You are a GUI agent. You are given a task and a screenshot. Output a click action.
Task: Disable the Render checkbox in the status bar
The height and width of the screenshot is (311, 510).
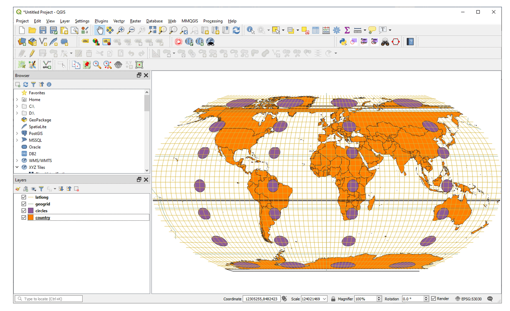(434, 298)
